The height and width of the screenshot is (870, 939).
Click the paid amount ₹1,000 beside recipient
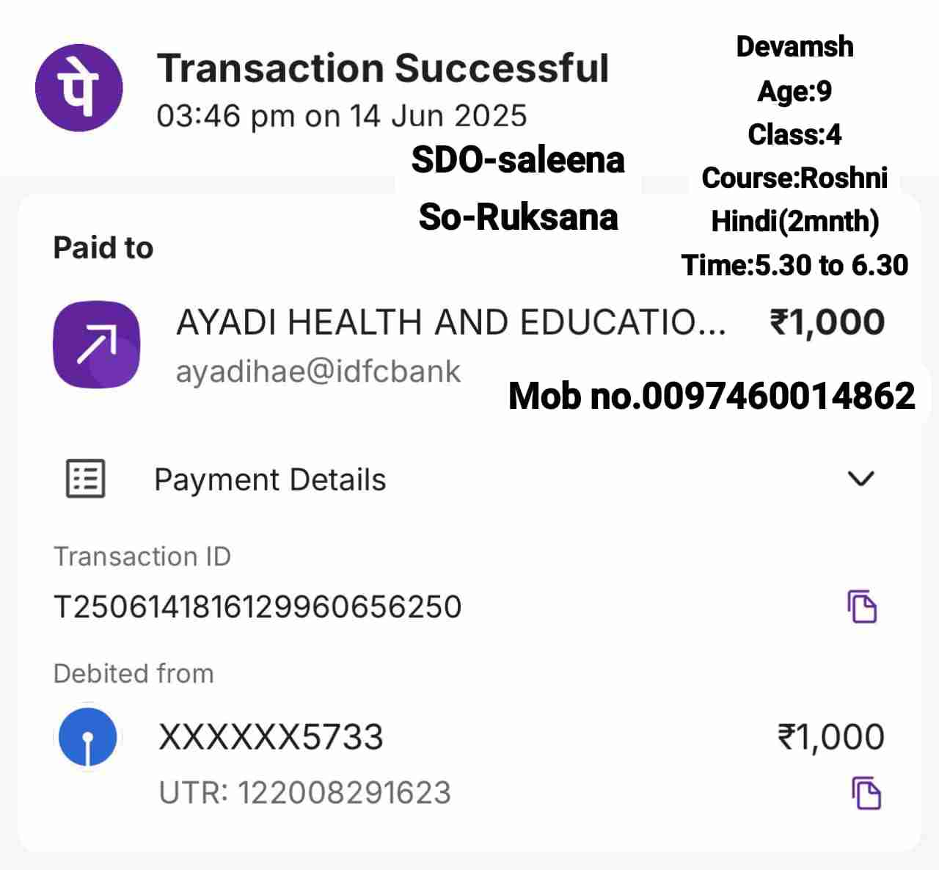pos(827,322)
